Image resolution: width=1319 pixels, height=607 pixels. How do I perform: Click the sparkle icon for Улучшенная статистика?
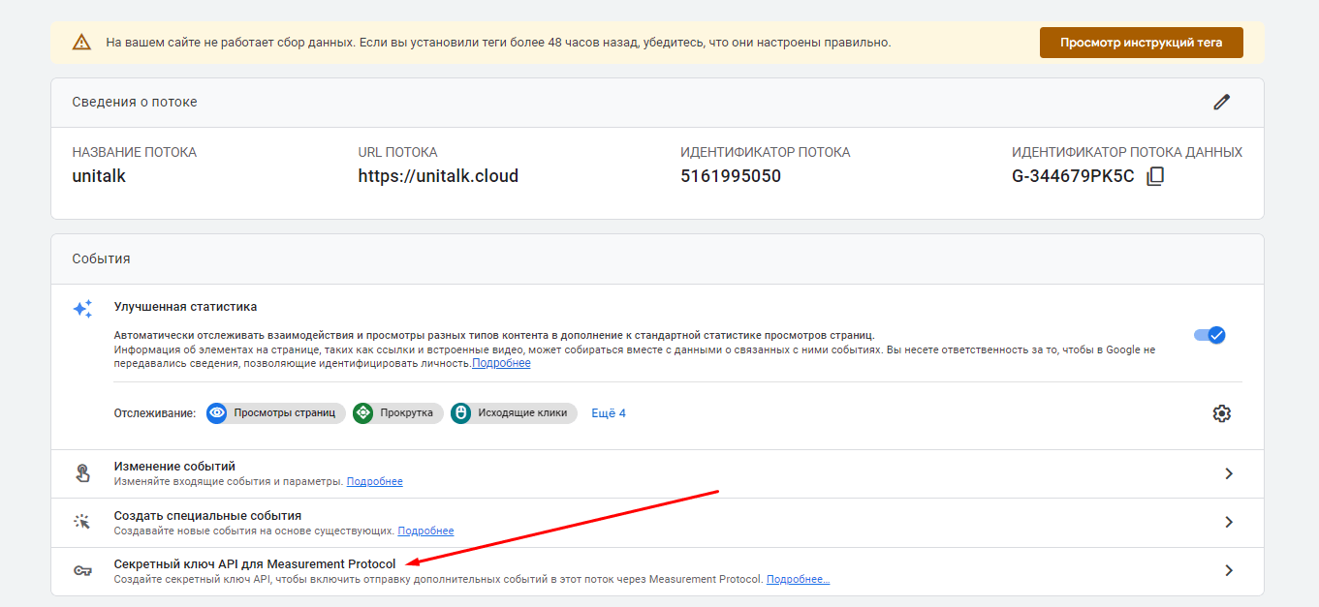click(x=82, y=309)
